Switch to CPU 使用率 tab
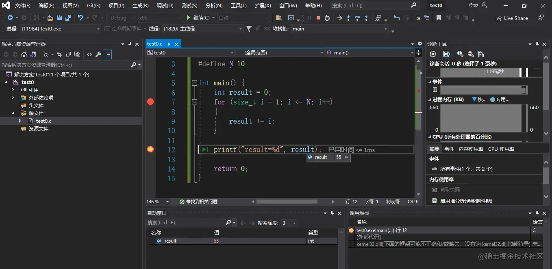552x269 pixels. [501, 149]
